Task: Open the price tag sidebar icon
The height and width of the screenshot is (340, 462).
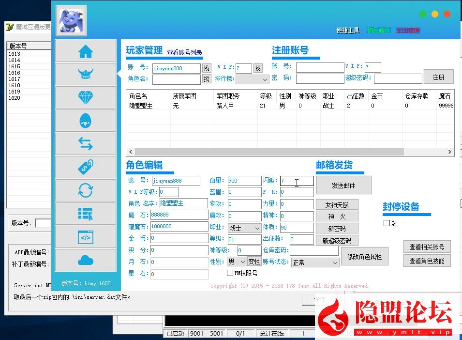Action: 86,167
